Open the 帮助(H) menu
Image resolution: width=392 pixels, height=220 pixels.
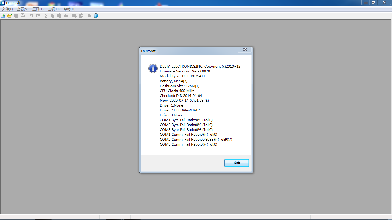[x=69, y=9]
